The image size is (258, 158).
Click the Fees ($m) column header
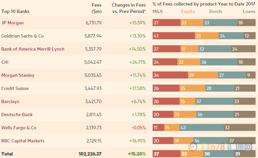97,8
